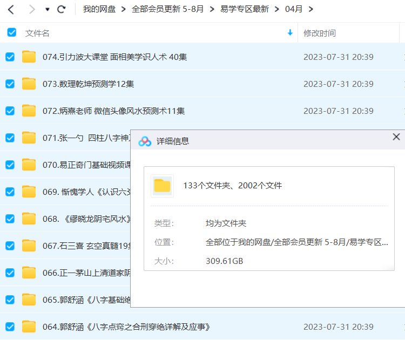Screen dimensions: 405x340
Task: Open the navigation history dropdown arrow
Action: [48, 10]
